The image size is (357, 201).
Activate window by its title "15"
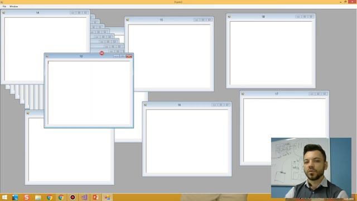click(161, 20)
